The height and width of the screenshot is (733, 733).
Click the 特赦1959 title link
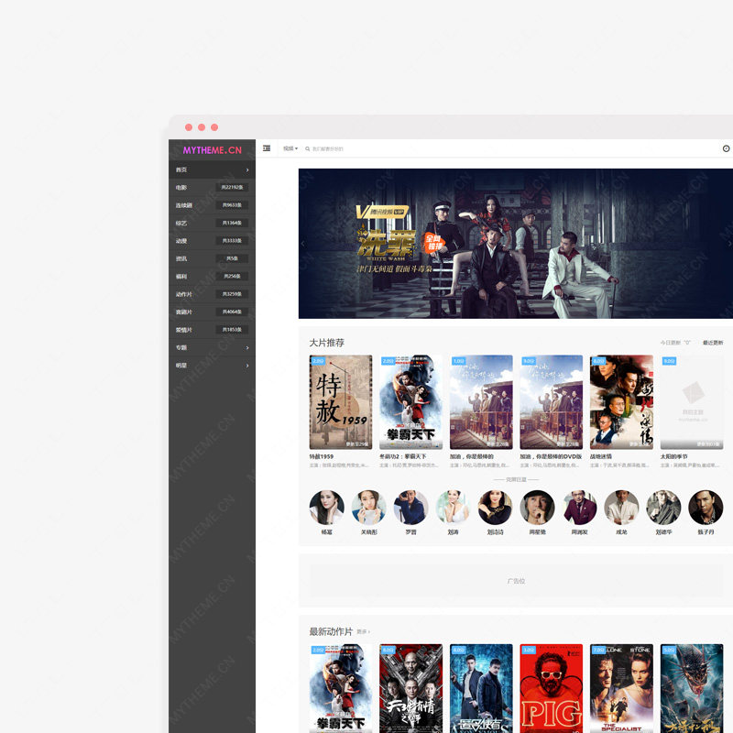click(322, 456)
